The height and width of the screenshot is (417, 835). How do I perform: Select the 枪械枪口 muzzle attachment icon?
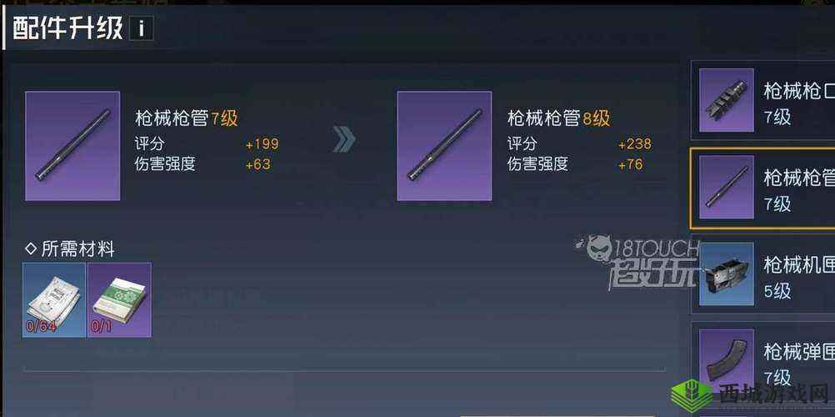coord(727,100)
